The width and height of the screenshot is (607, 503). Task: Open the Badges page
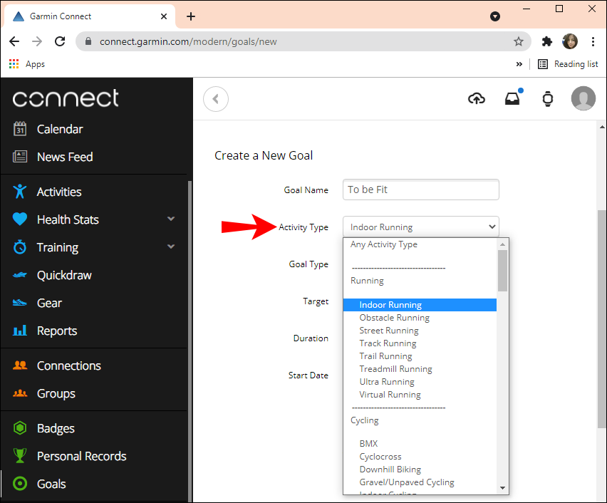56,428
